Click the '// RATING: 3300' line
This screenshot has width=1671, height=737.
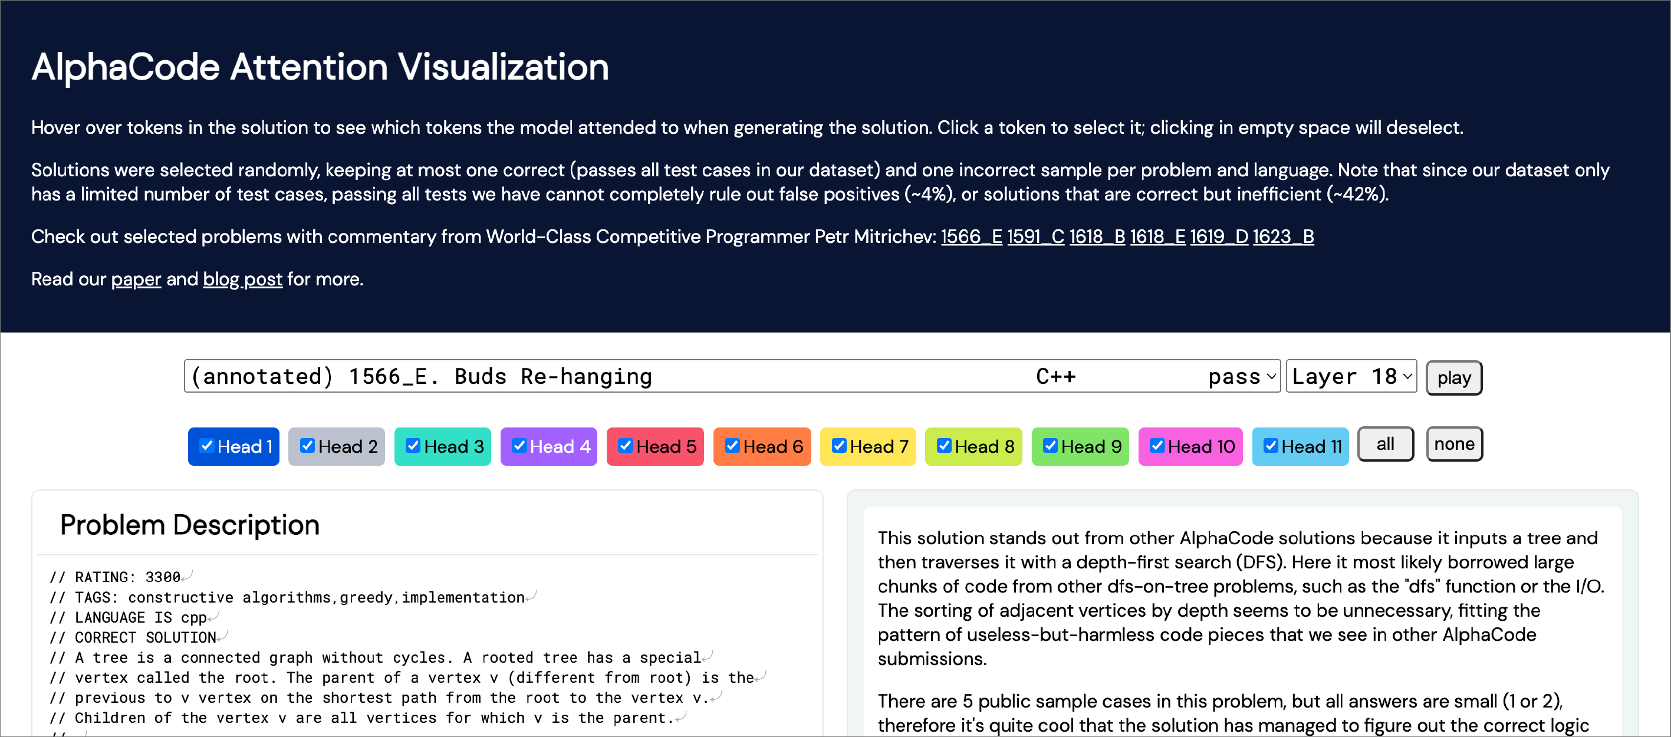pyautogui.click(x=116, y=577)
